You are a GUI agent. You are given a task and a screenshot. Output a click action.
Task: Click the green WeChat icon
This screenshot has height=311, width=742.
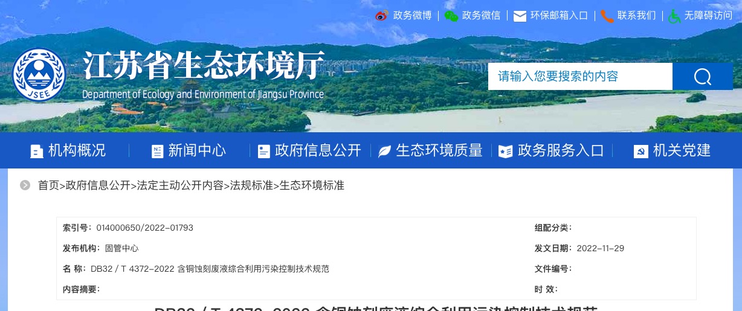(451, 16)
